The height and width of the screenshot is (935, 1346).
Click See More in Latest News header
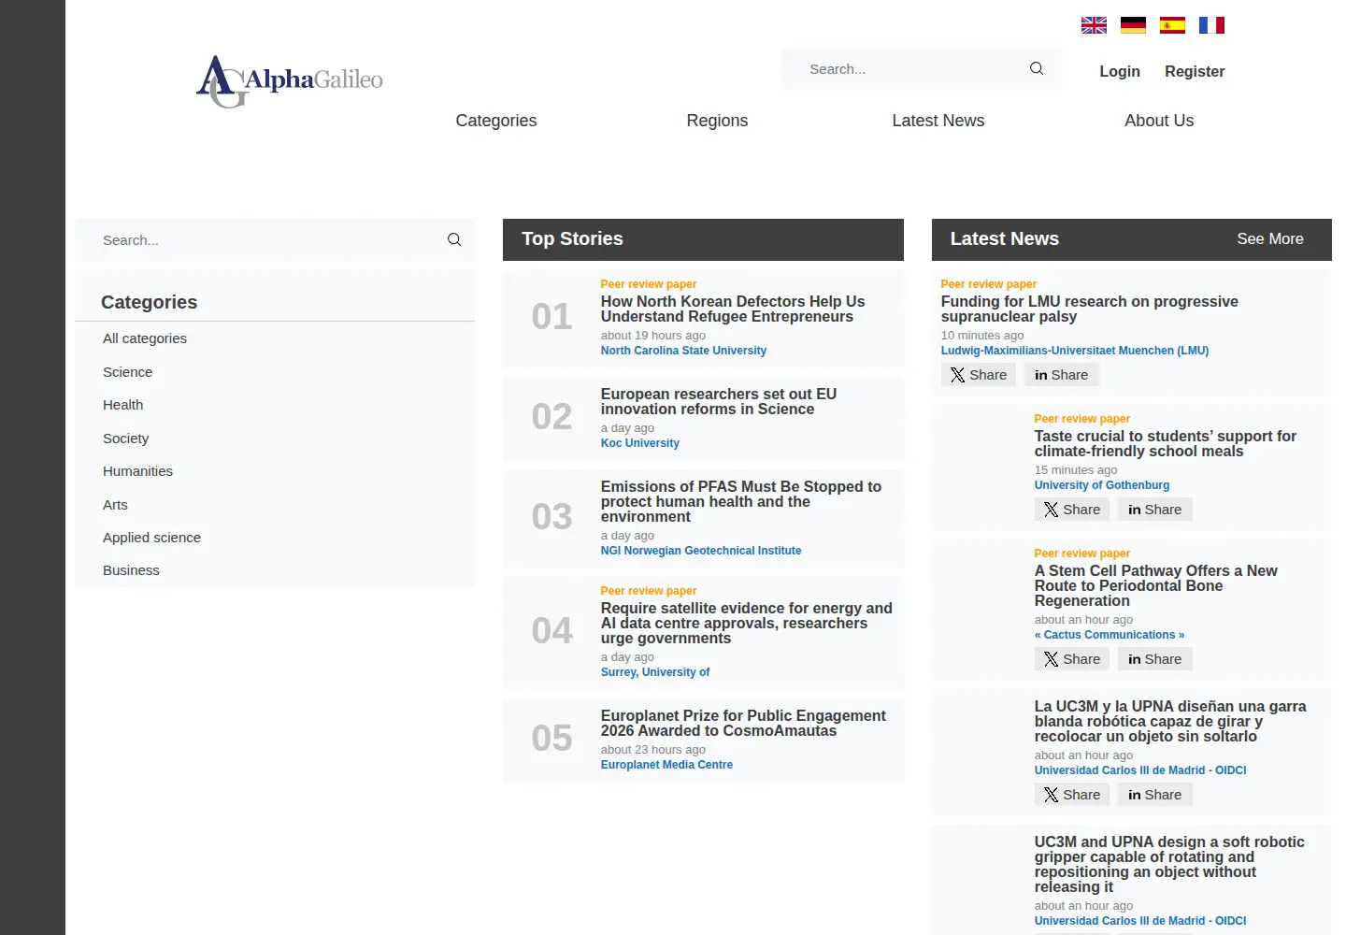1270,239
